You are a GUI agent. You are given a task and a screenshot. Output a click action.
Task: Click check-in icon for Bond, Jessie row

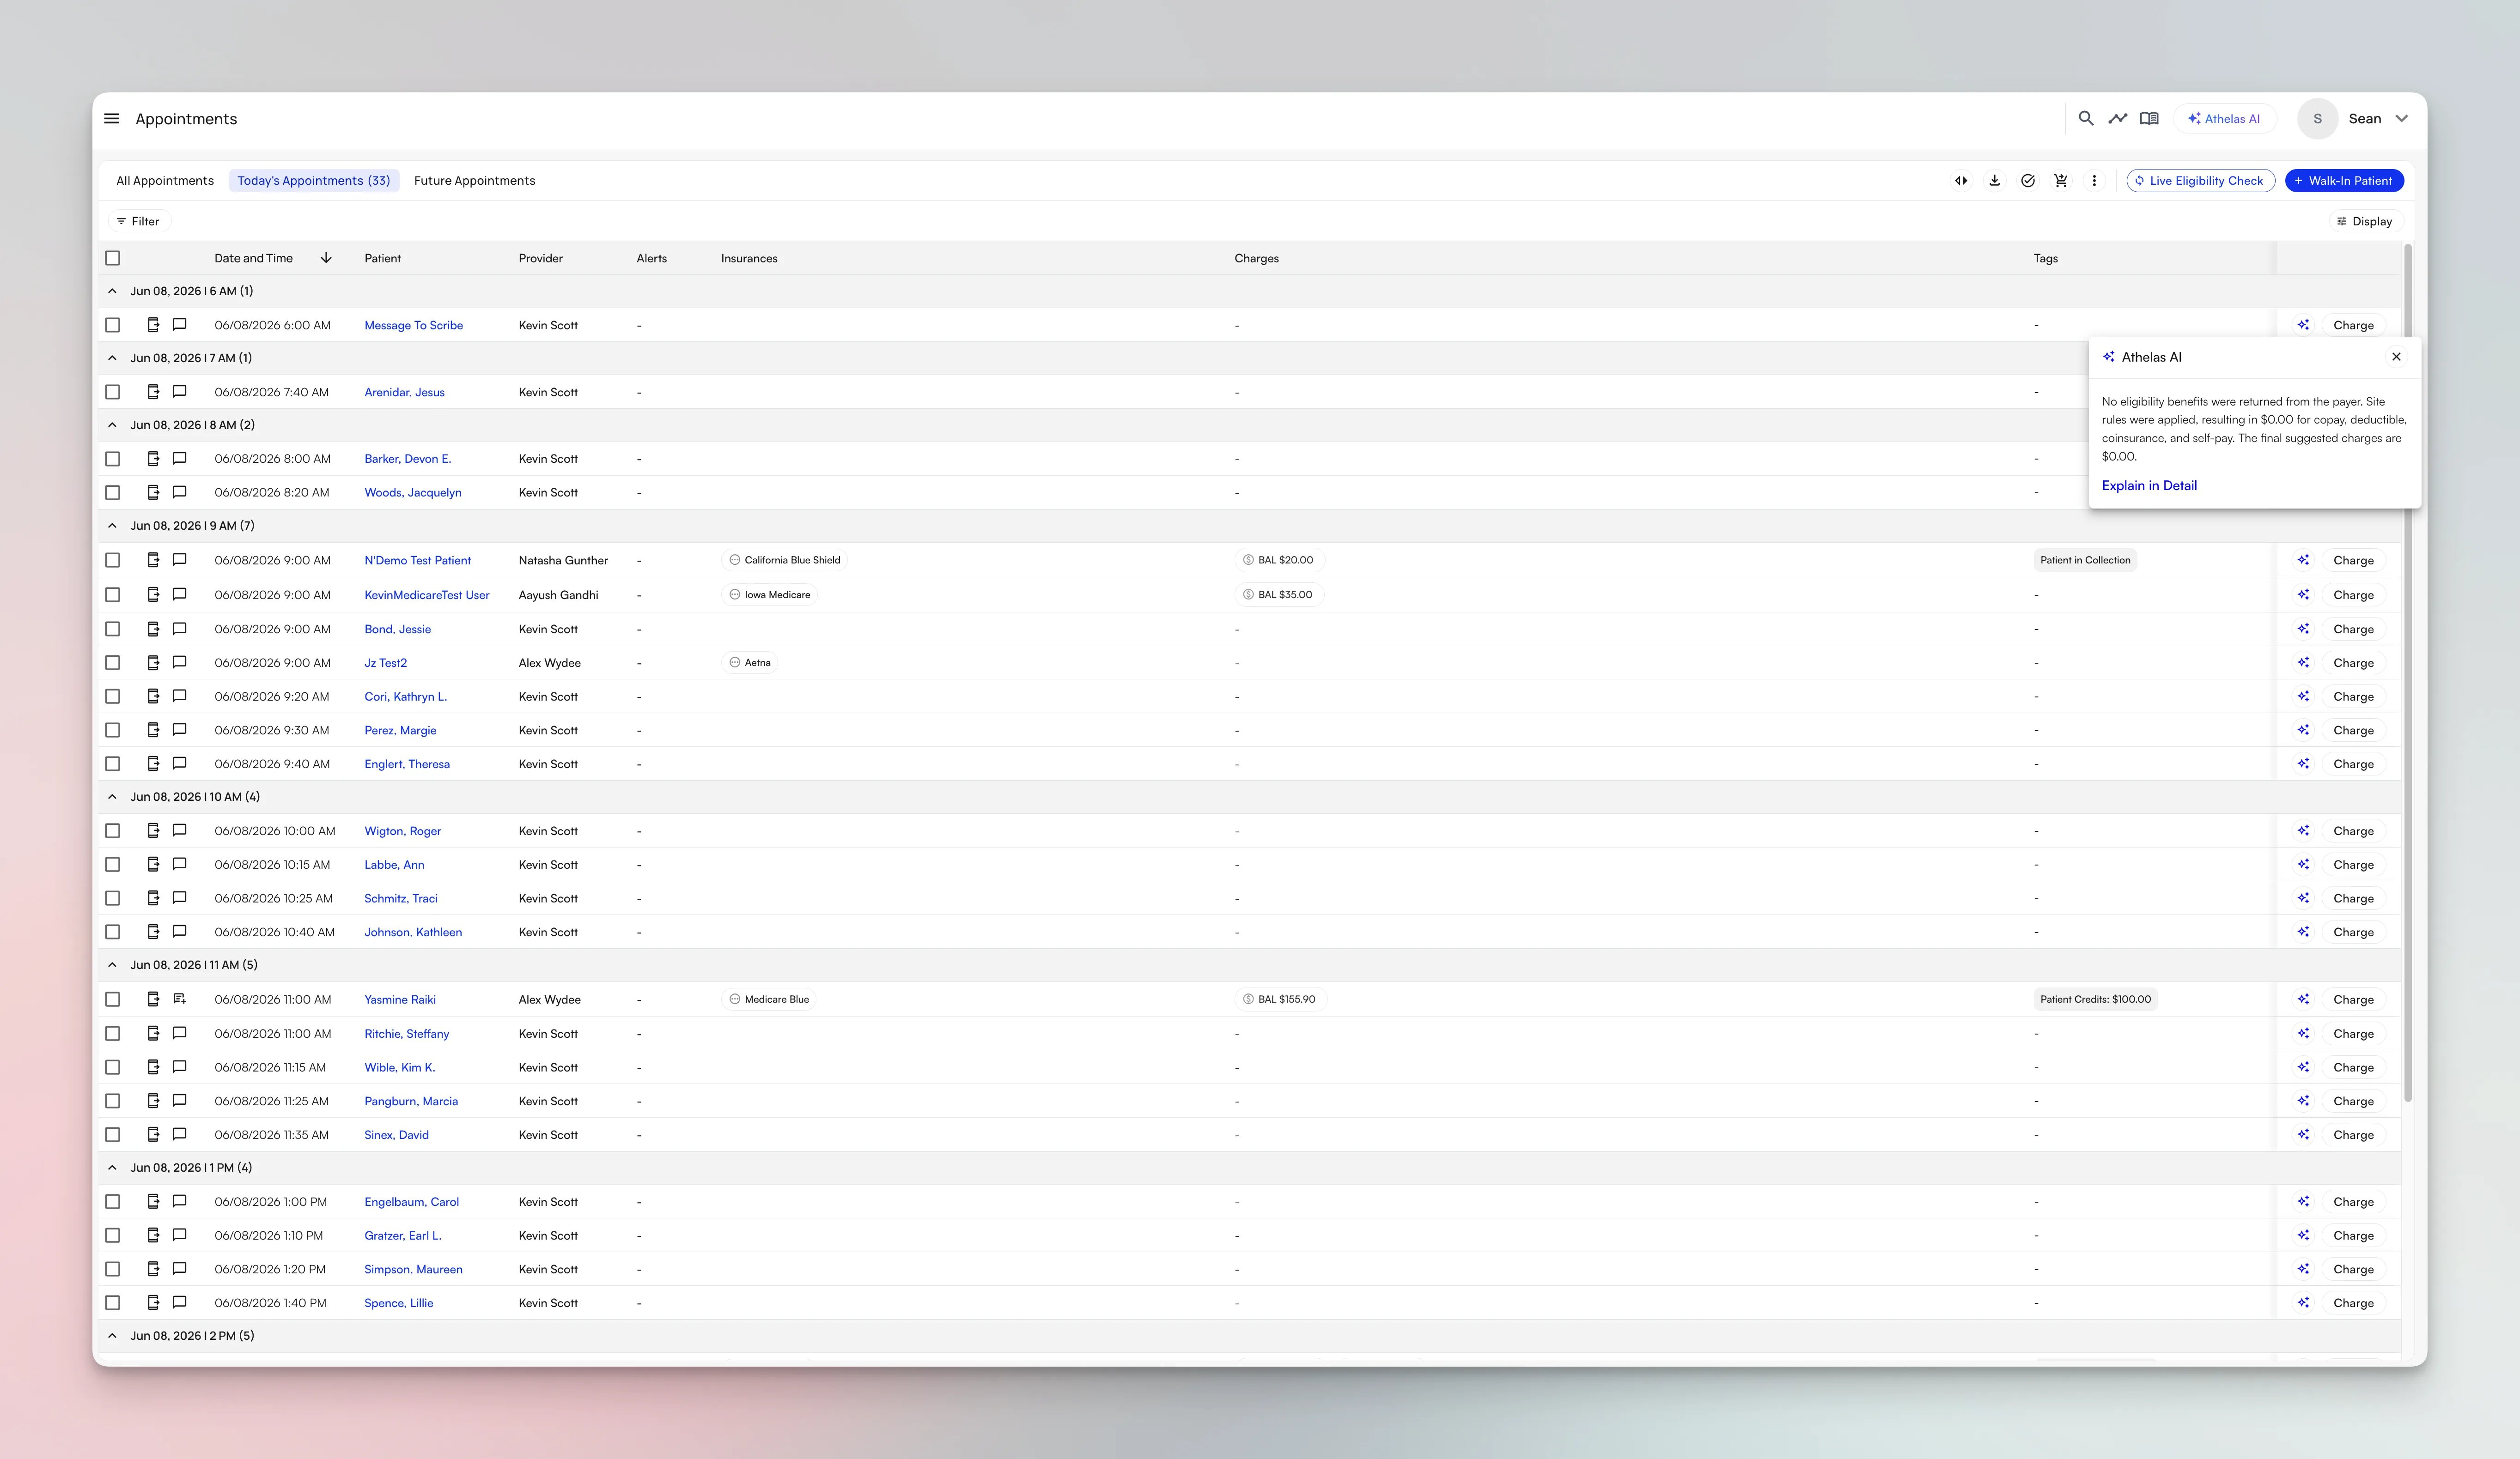[x=153, y=629]
